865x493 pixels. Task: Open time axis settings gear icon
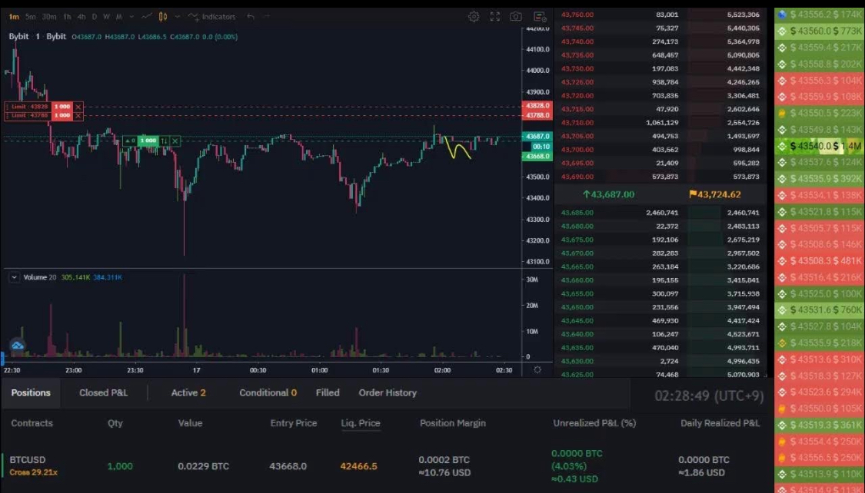(x=537, y=370)
